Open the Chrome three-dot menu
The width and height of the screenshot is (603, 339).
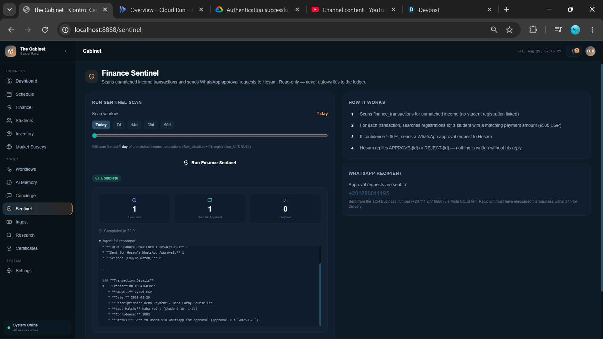592,30
